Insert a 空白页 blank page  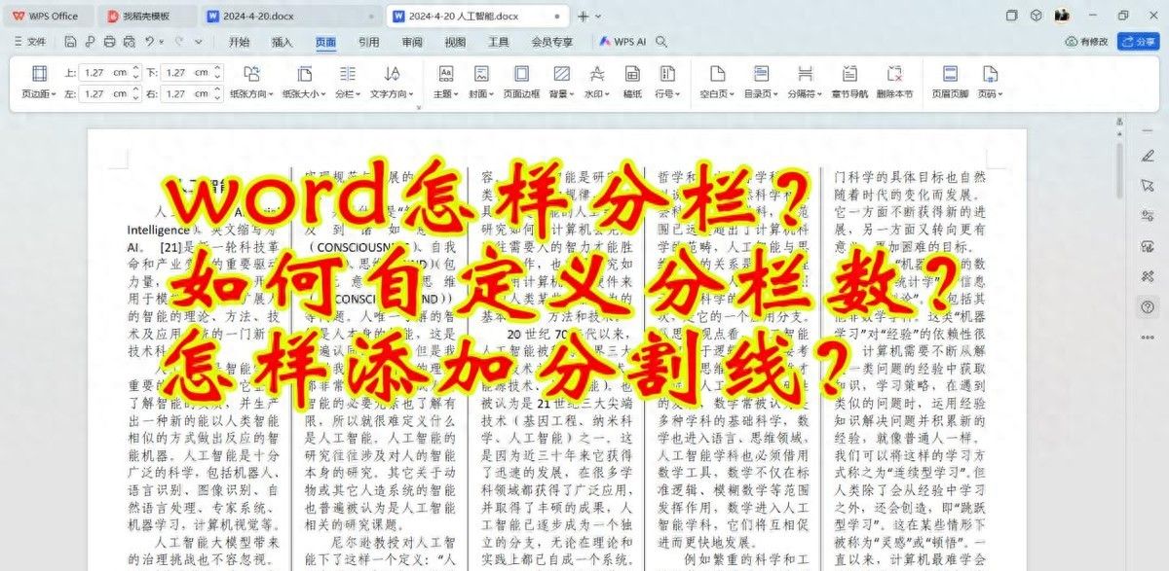(716, 82)
